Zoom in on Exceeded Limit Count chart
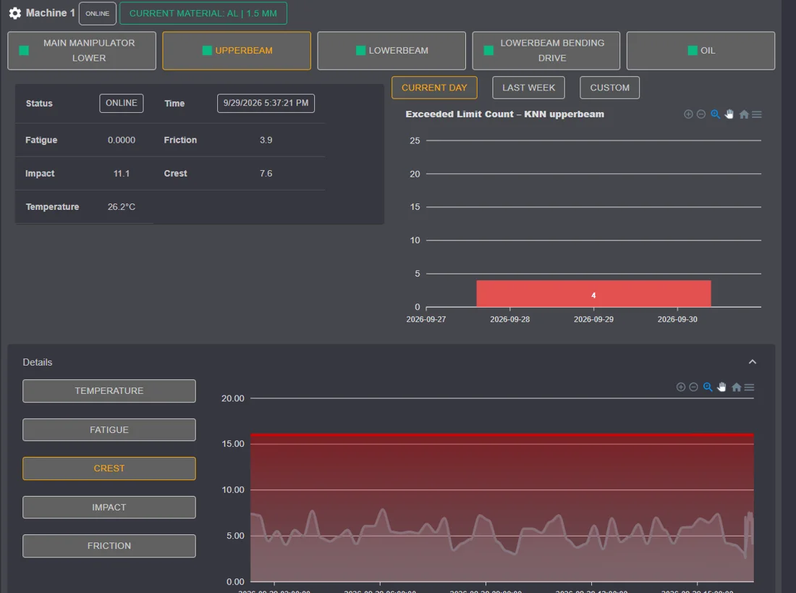This screenshot has width=796, height=593. click(688, 114)
